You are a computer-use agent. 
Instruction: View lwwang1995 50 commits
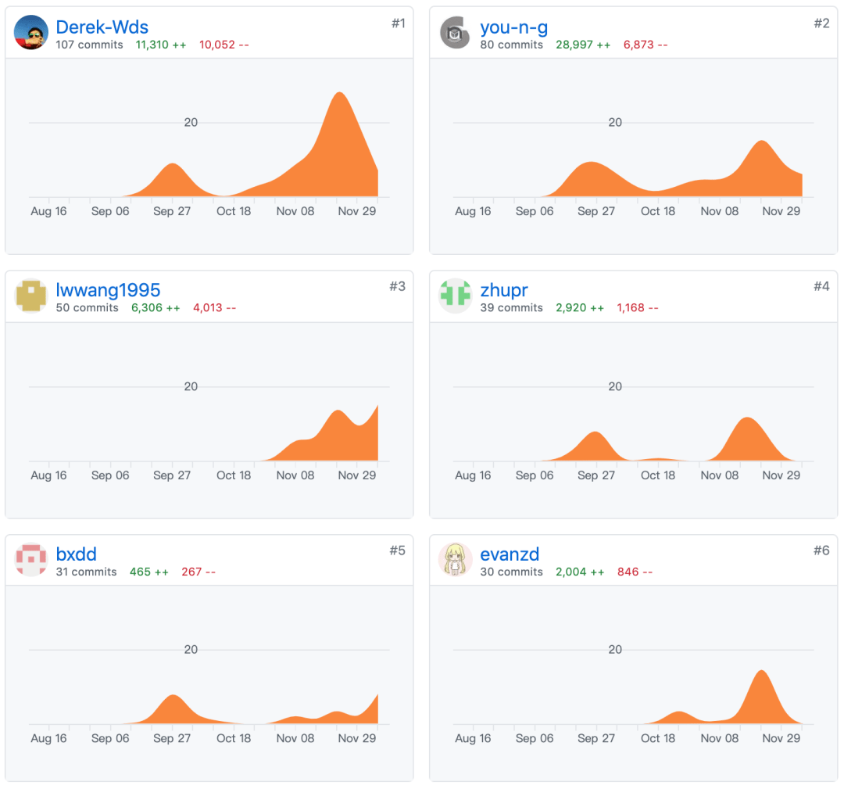pos(88,307)
